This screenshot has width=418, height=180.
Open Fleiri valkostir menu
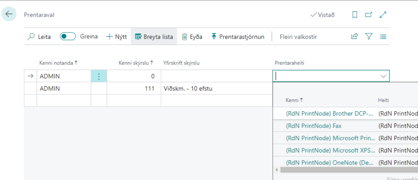coord(298,37)
